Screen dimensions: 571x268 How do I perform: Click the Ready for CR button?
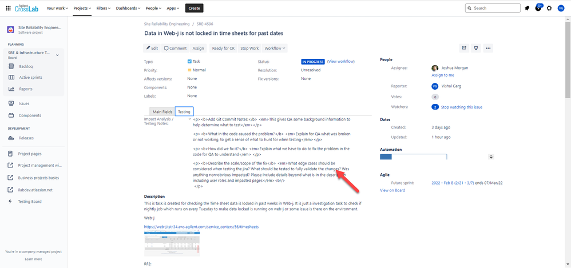point(223,48)
